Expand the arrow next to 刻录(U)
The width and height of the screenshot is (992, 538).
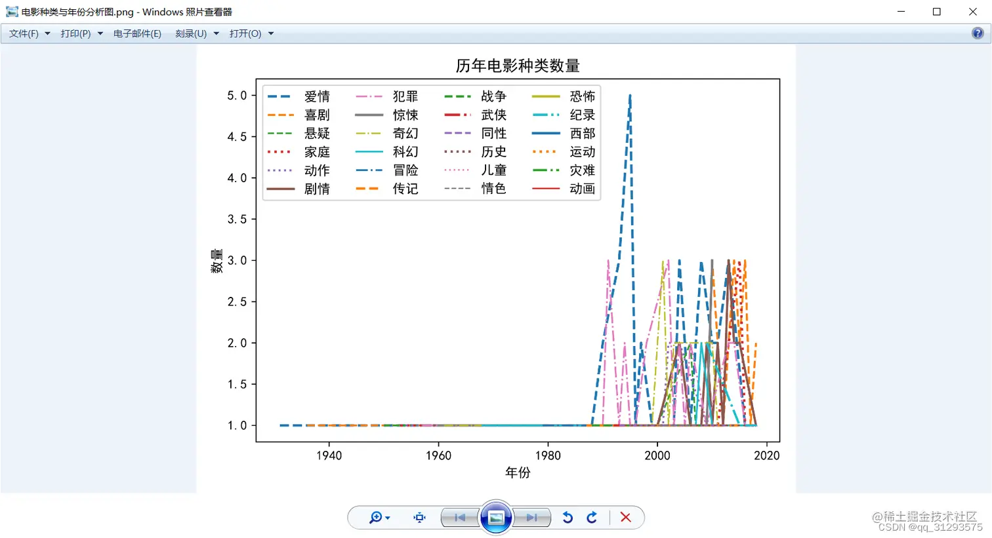click(x=217, y=33)
